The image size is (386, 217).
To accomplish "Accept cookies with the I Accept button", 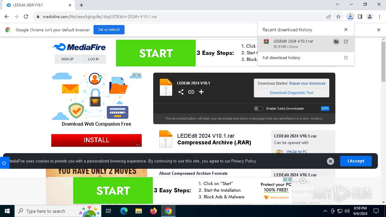I will click(356, 161).
